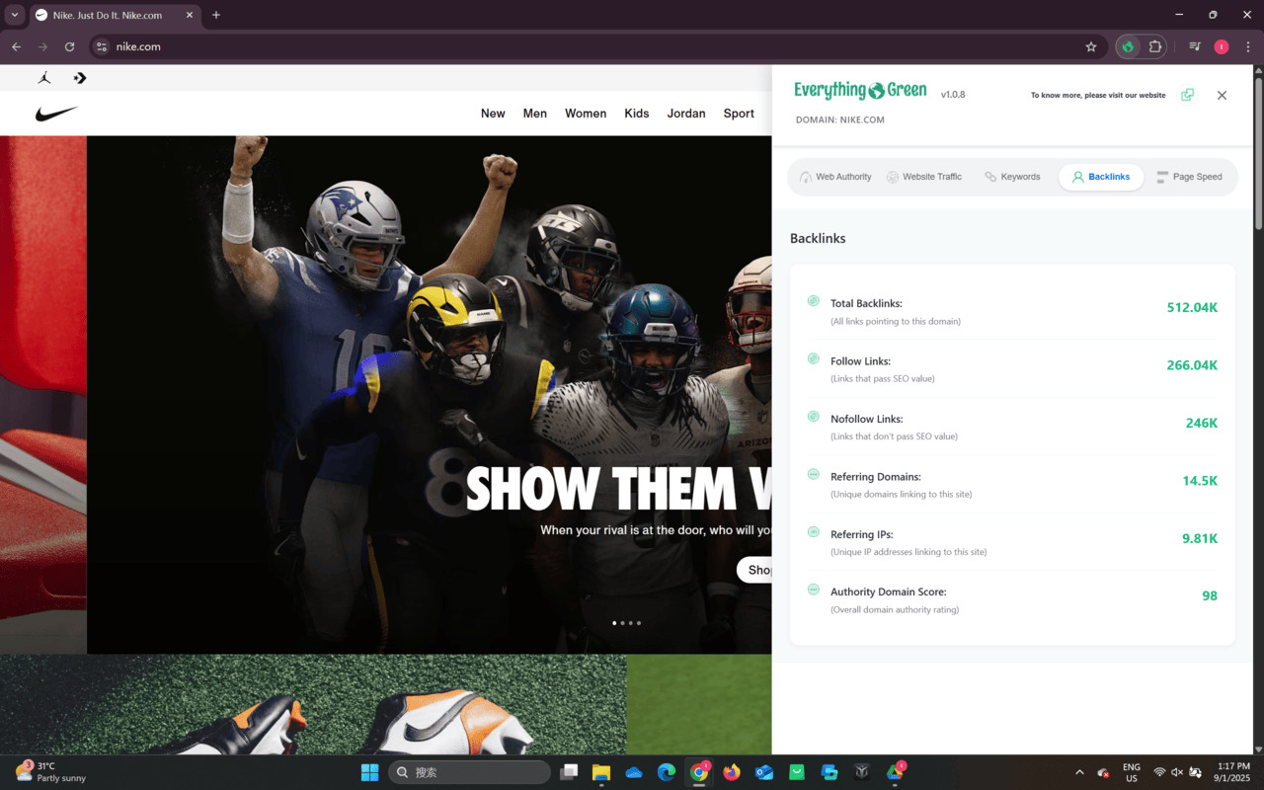Switch to the Web Authority tab

tap(834, 177)
